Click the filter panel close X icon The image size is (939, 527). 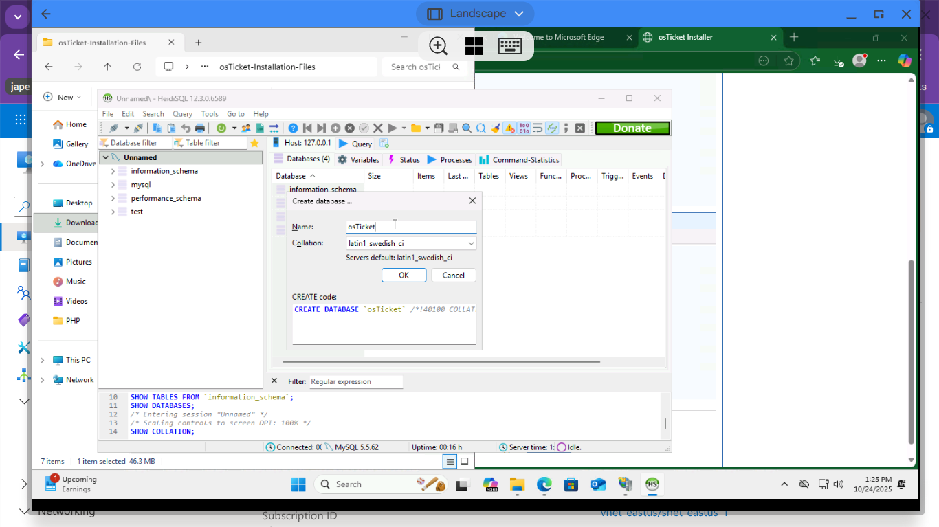click(274, 381)
